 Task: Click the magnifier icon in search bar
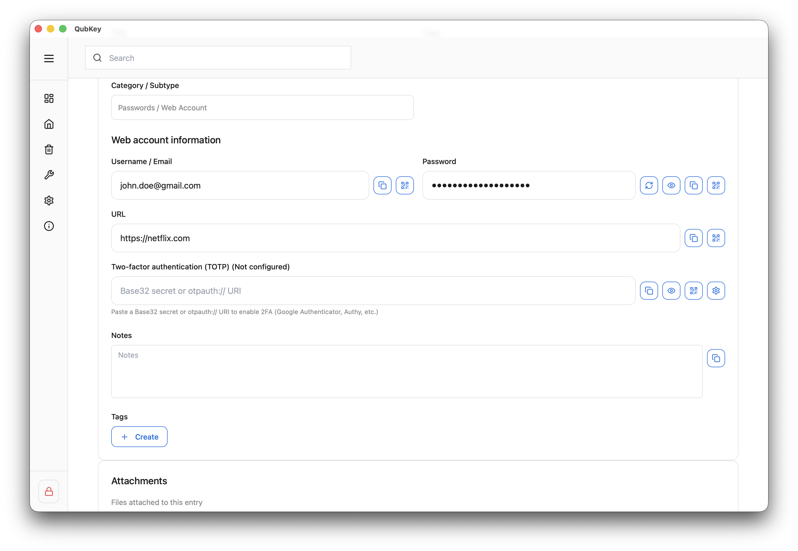tap(97, 58)
